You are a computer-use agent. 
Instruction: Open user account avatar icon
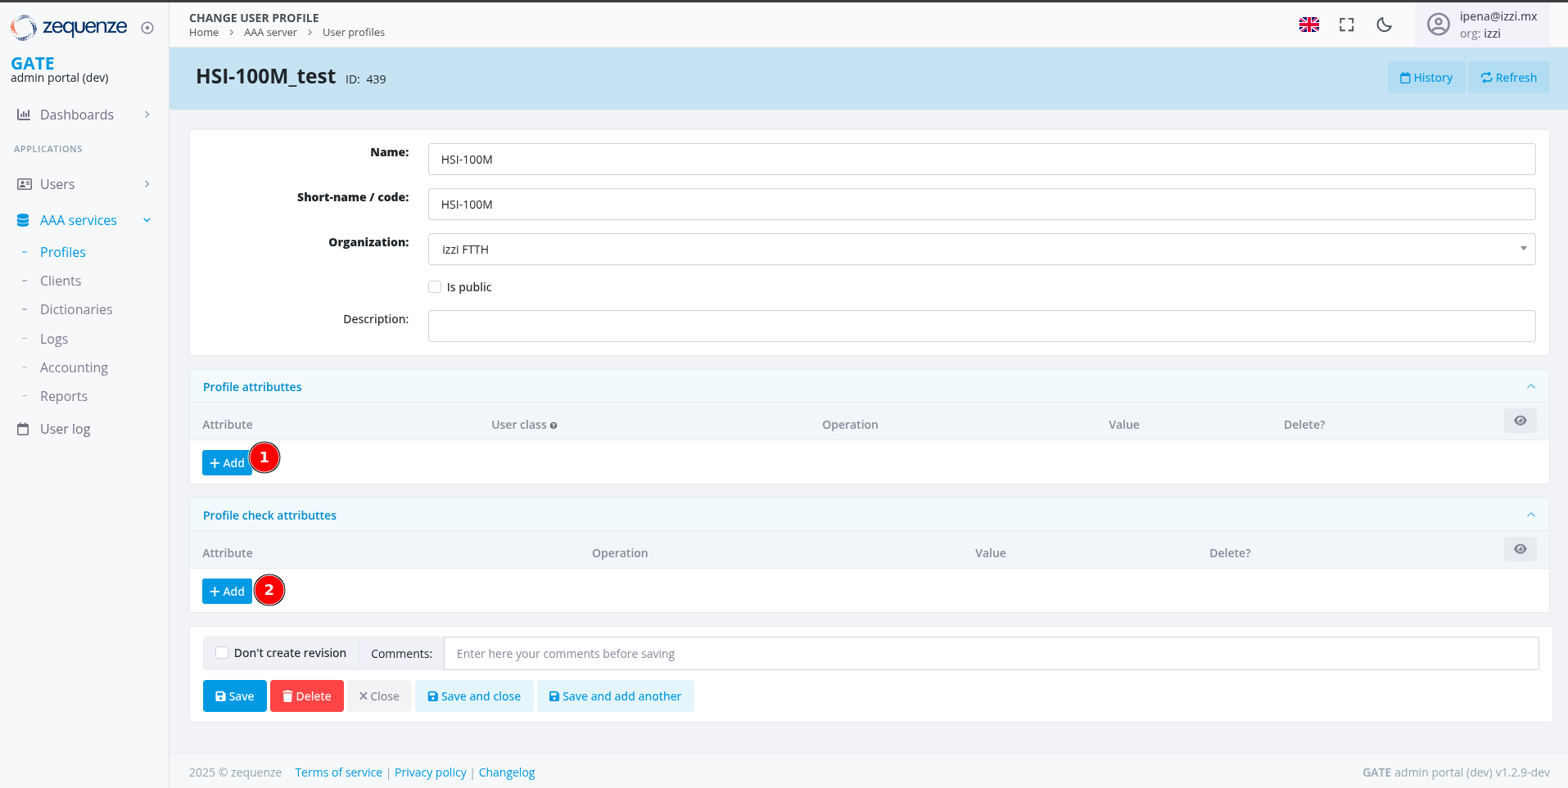click(1438, 25)
